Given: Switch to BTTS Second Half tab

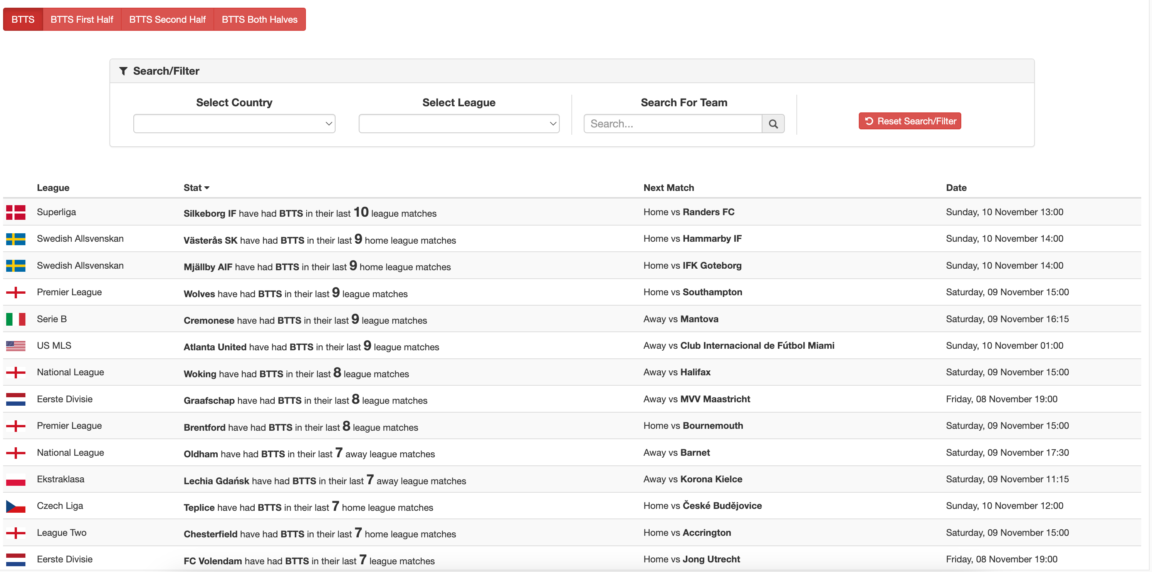Looking at the screenshot, I should coord(167,20).
